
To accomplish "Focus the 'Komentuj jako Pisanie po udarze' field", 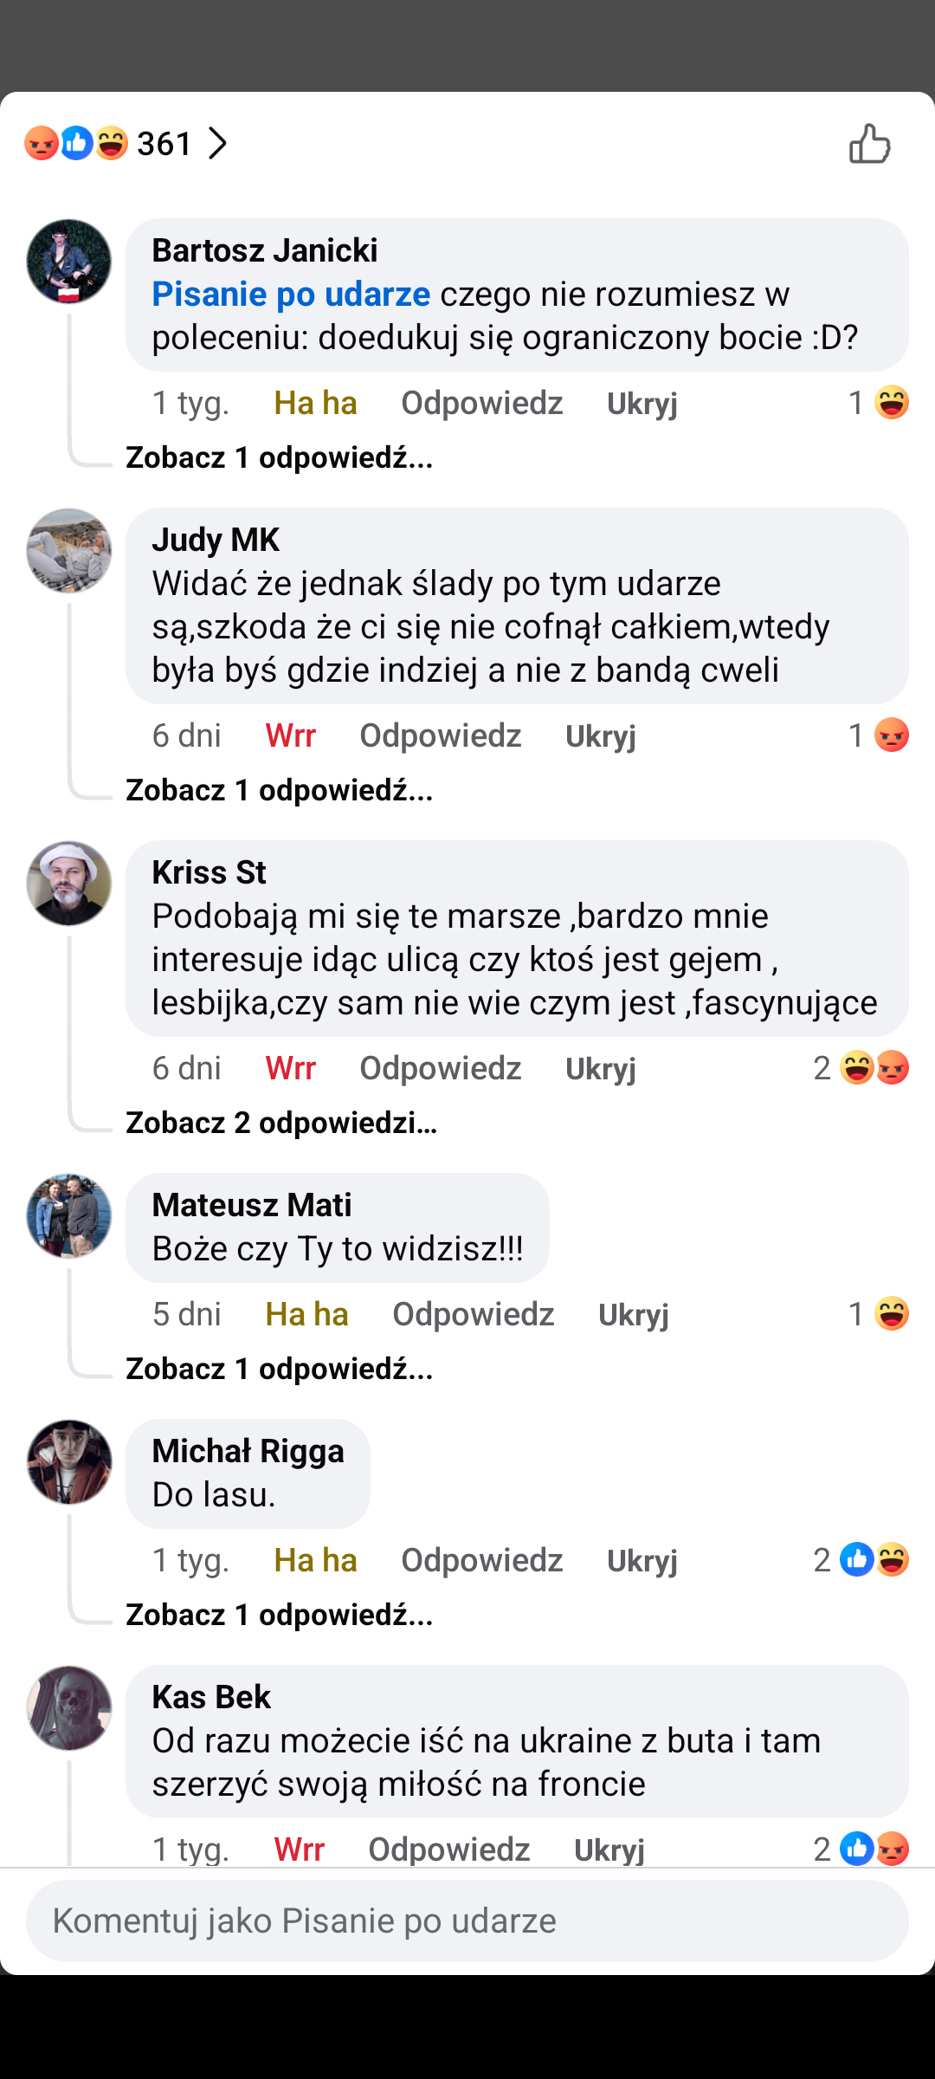I will tap(467, 1920).
